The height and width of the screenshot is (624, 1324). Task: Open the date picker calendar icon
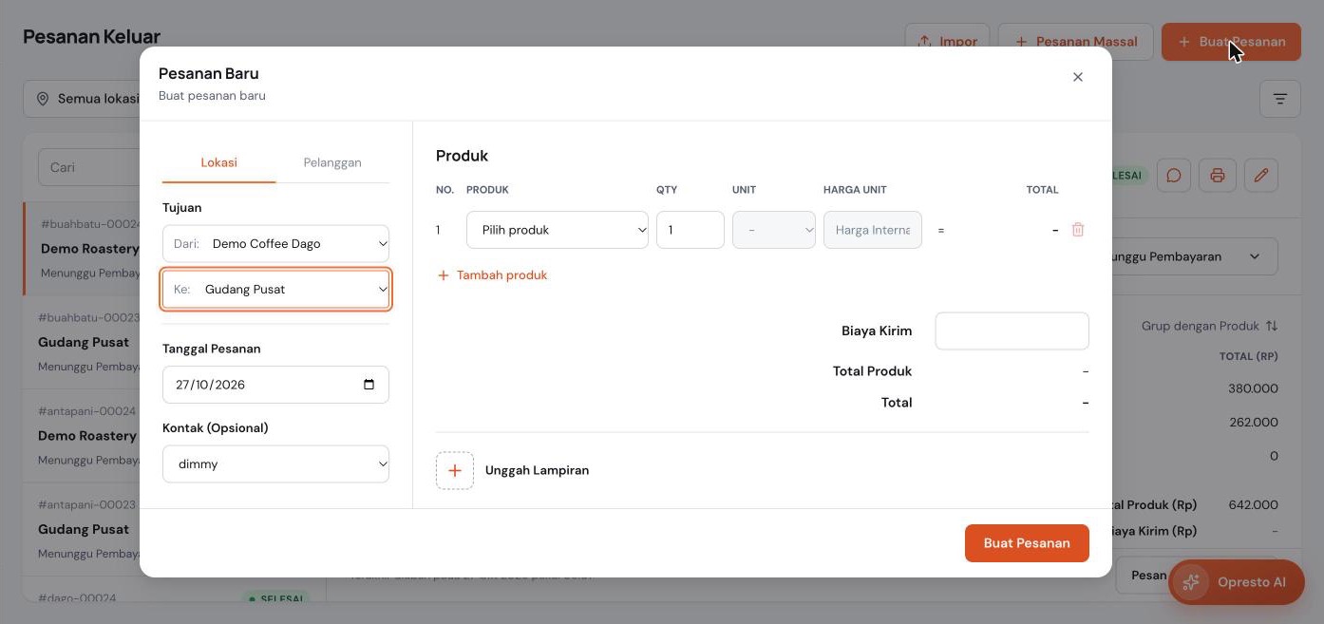tap(369, 385)
